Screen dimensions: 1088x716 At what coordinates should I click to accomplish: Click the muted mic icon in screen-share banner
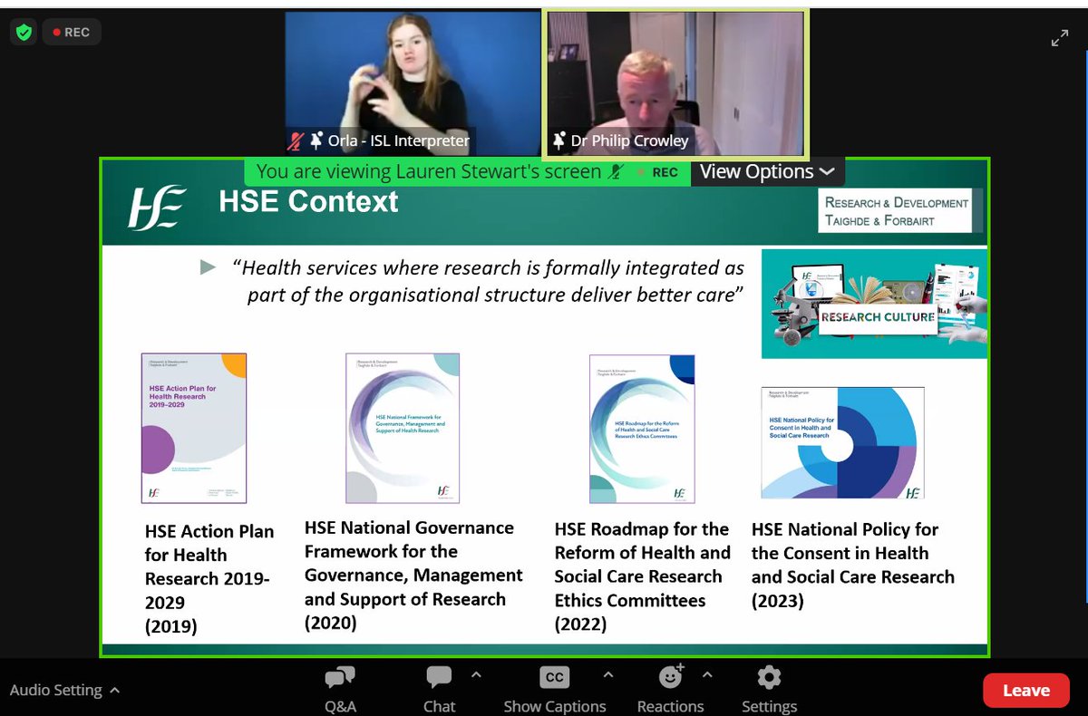617,171
